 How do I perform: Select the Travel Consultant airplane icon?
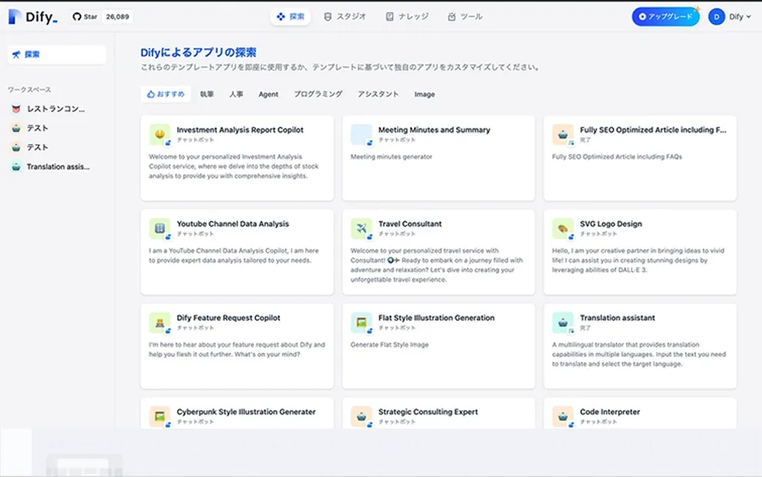pos(362,228)
